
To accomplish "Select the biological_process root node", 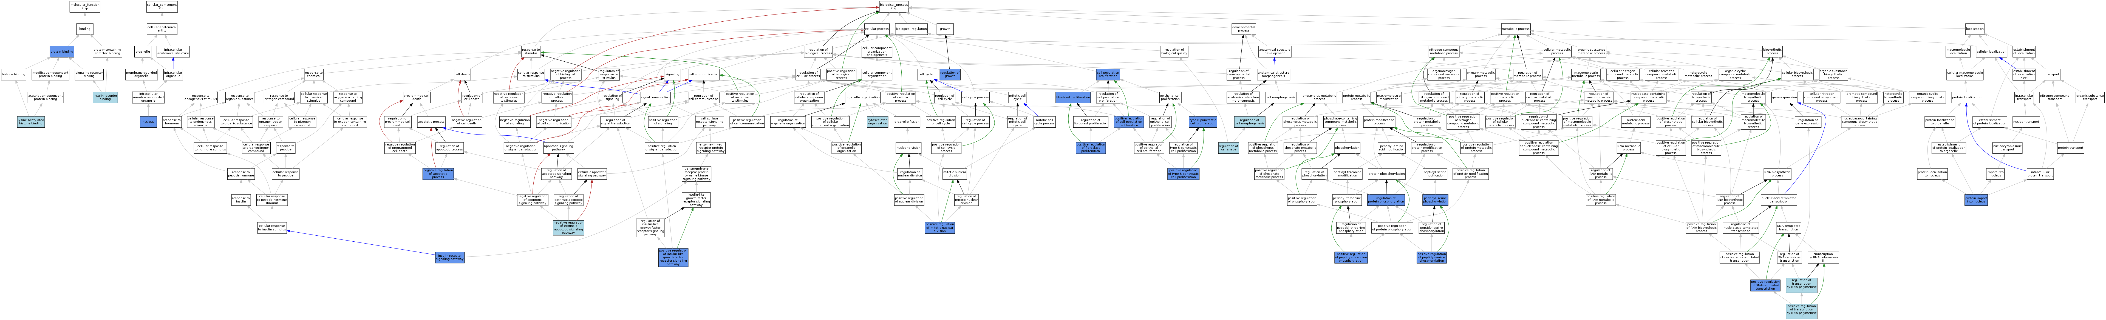I will pyautogui.click(x=894, y=7).
